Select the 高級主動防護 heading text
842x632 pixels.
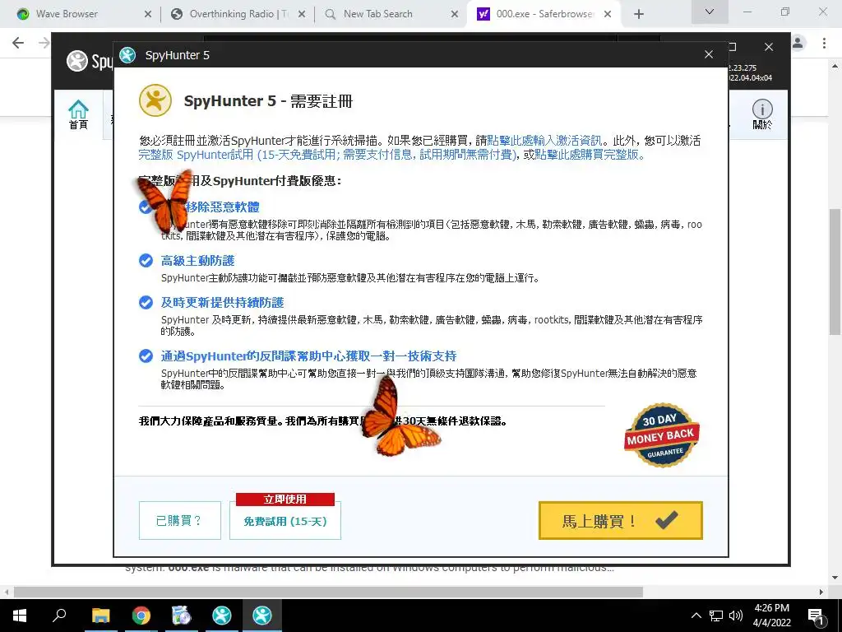tap(197, 261)
